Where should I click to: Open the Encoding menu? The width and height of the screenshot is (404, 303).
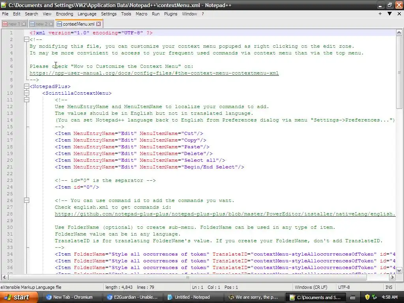point(64,14)
